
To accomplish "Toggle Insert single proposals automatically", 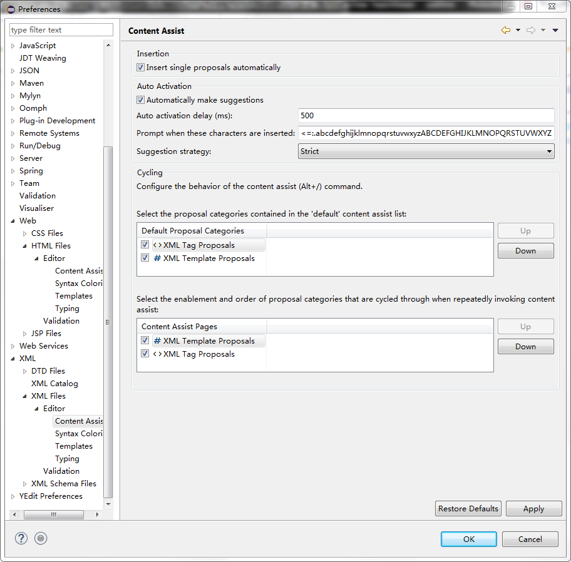I will 141,68.
